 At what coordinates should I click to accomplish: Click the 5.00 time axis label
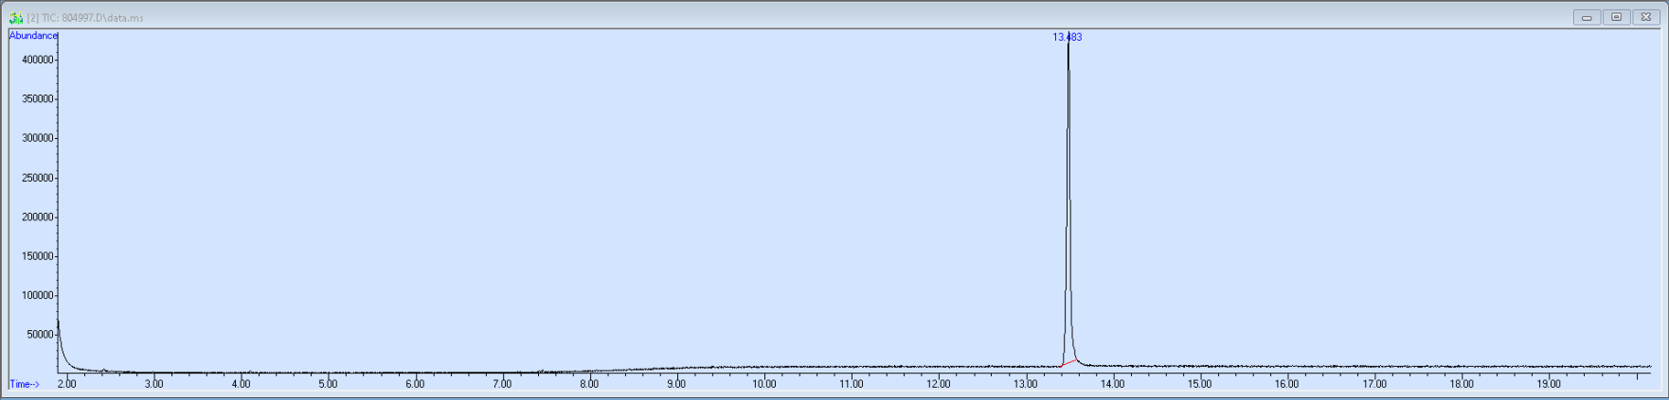pyautogui.click(x=328, y=384)
